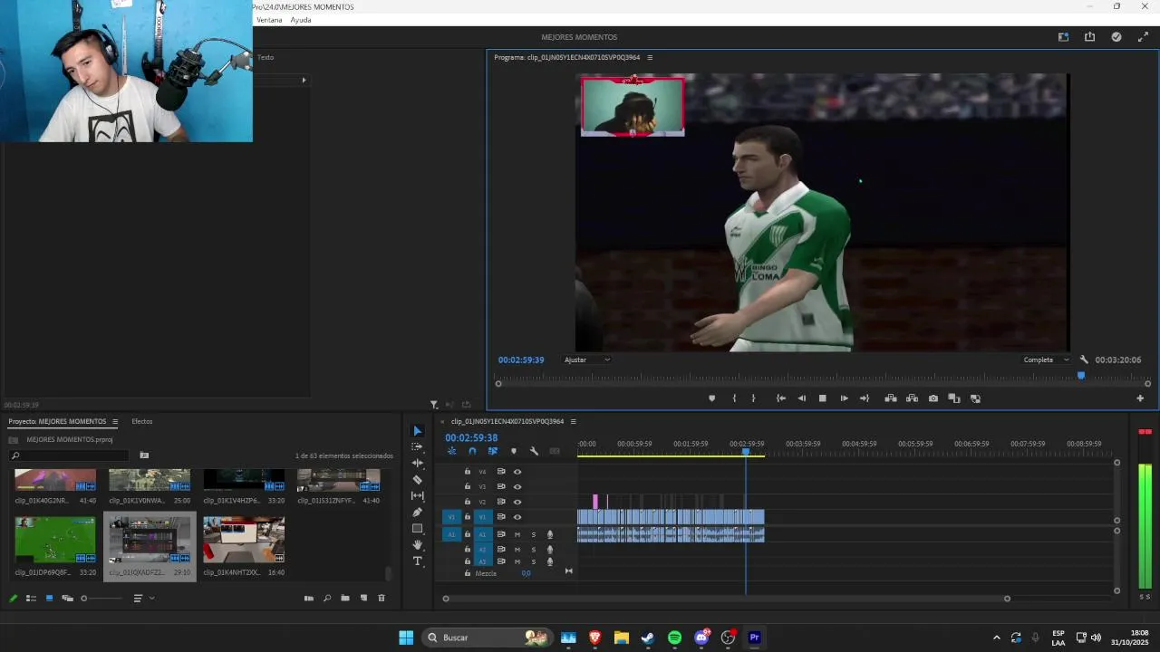Open the Ajustar zoom level dropdown
This screenshot has height=652, width=1160.
pos(587,360)
